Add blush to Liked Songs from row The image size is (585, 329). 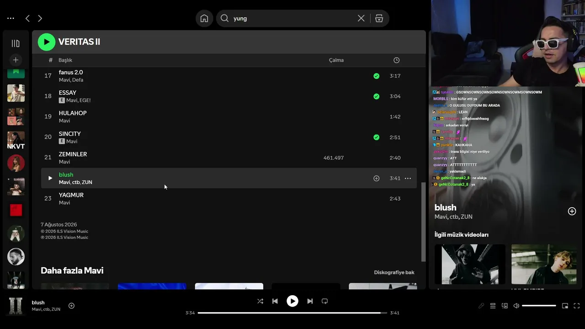tap(376, 178)
